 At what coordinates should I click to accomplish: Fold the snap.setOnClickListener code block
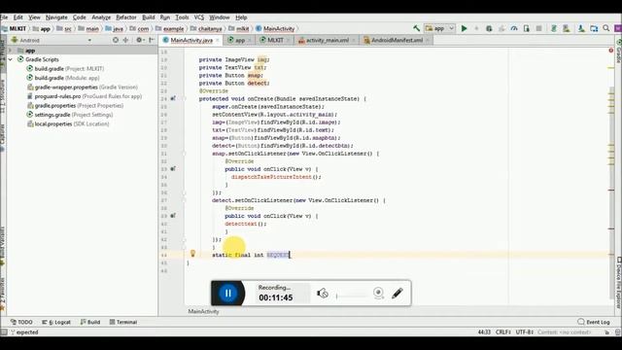[x=184, y=154]
